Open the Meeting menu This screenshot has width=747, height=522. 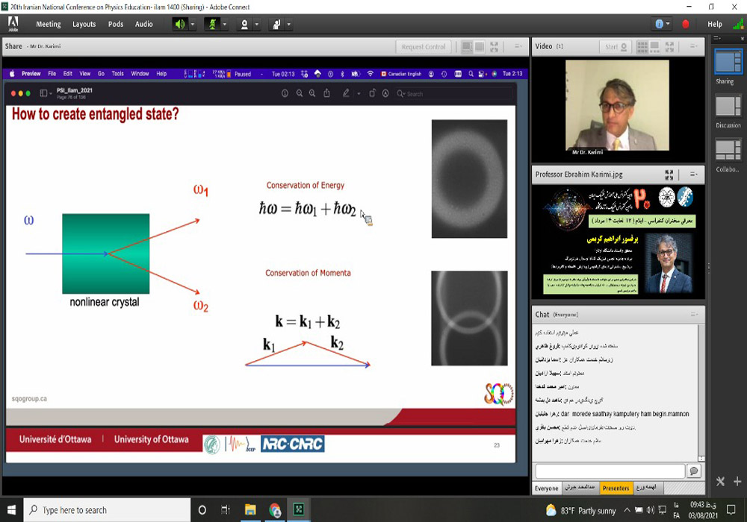point(49,24)
